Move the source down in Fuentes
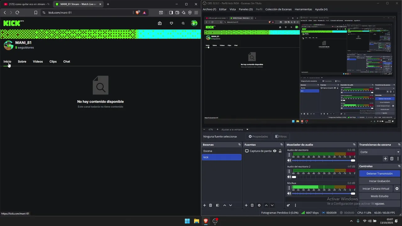The image size is (402, 226). 272,205
